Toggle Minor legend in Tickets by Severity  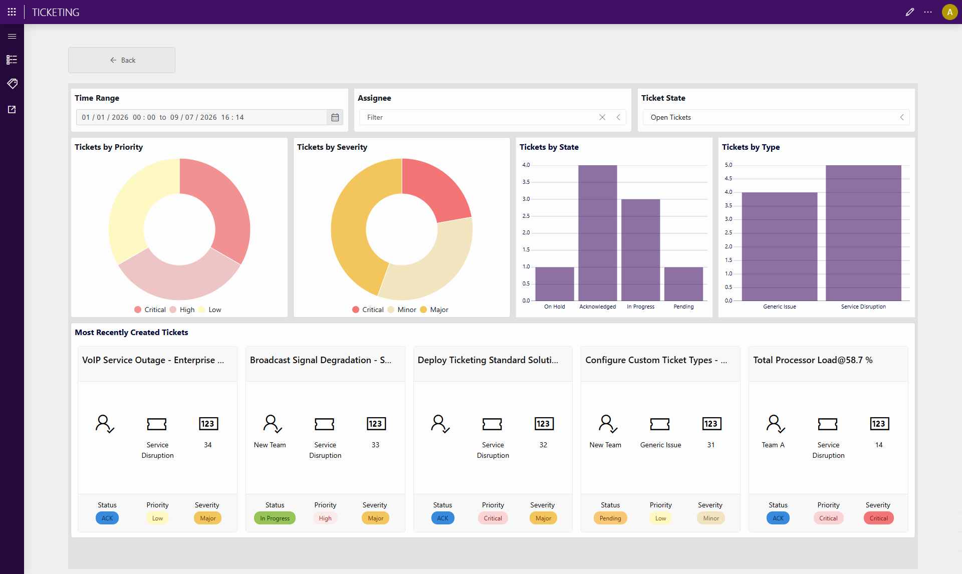point(402,310)
